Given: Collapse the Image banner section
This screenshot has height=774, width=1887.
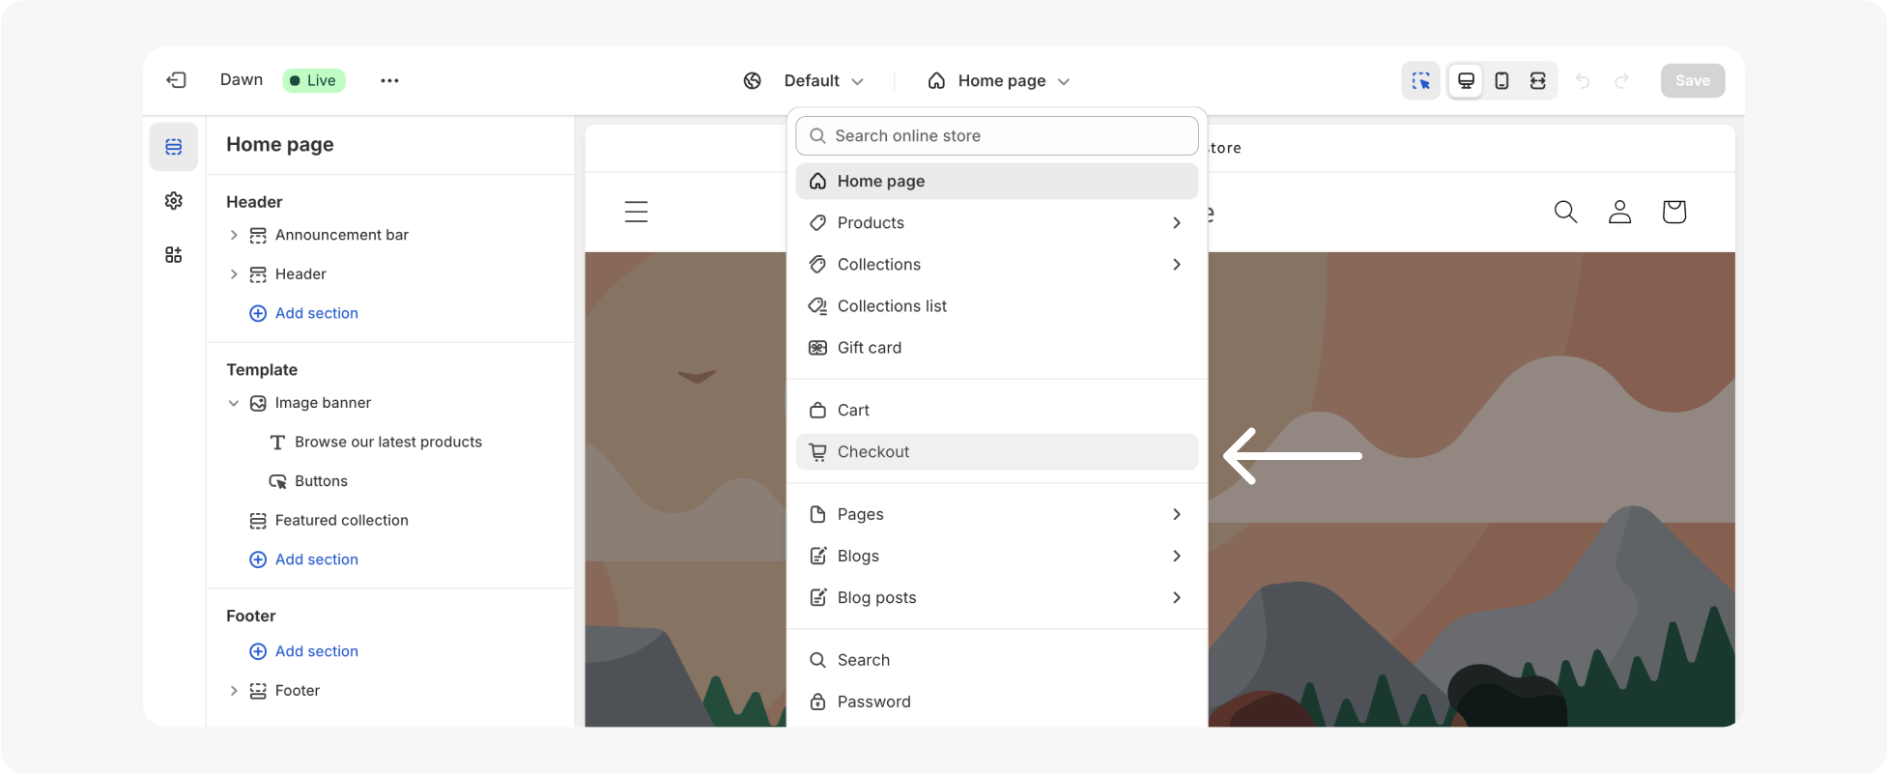Looking at the screenshot, I should 234,403.
